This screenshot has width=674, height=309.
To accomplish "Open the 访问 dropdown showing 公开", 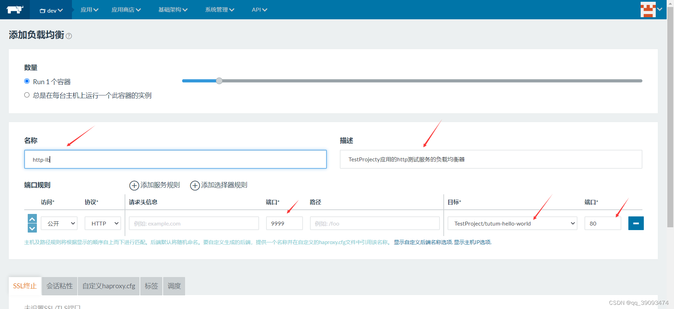I will 59,223.
